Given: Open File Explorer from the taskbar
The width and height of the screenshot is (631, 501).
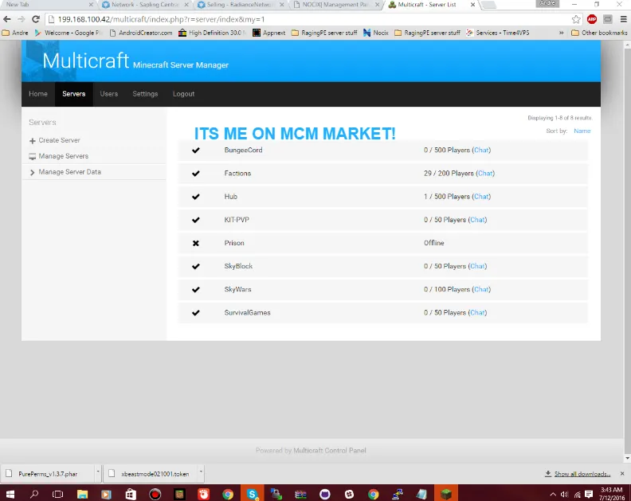Looking at the screenshot, I should (x=83, y=494).
